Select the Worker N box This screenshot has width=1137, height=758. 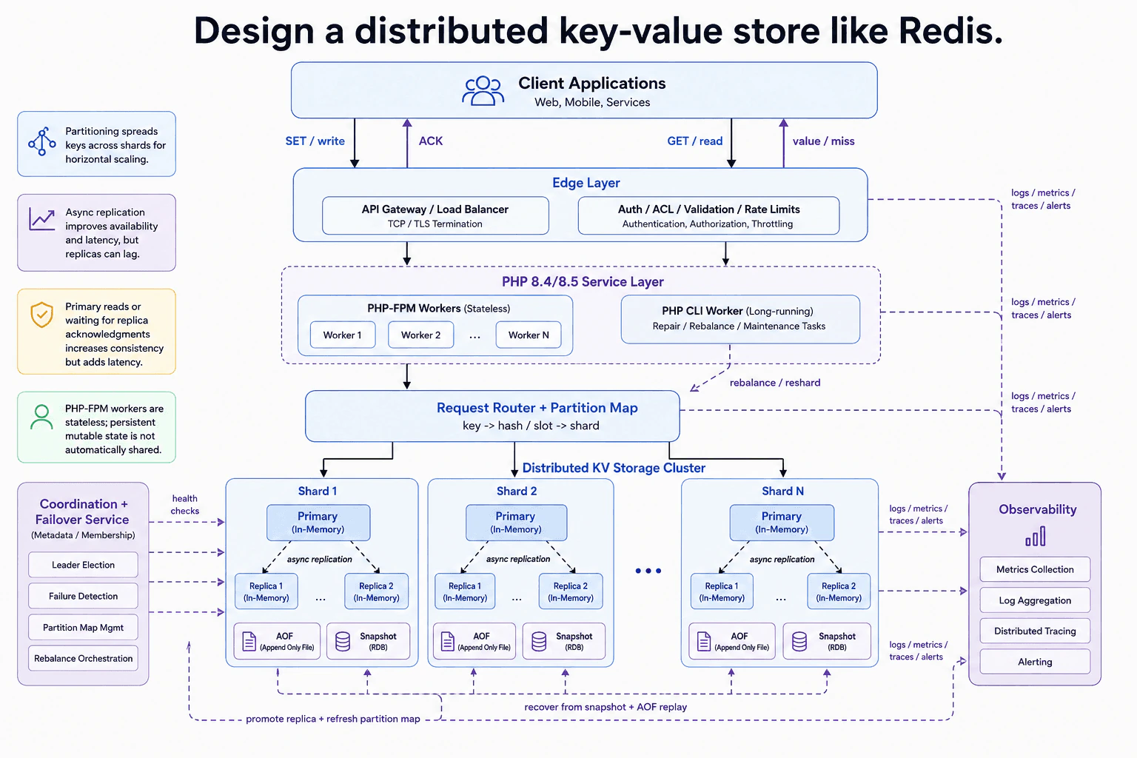(x=529, y=335)
